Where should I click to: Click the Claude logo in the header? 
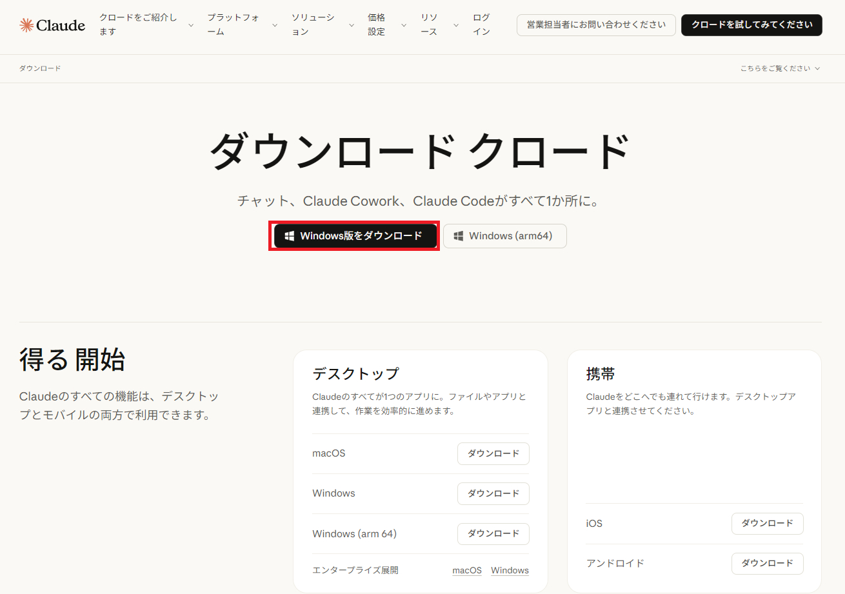pyautogui.click(x=52, y=25)
